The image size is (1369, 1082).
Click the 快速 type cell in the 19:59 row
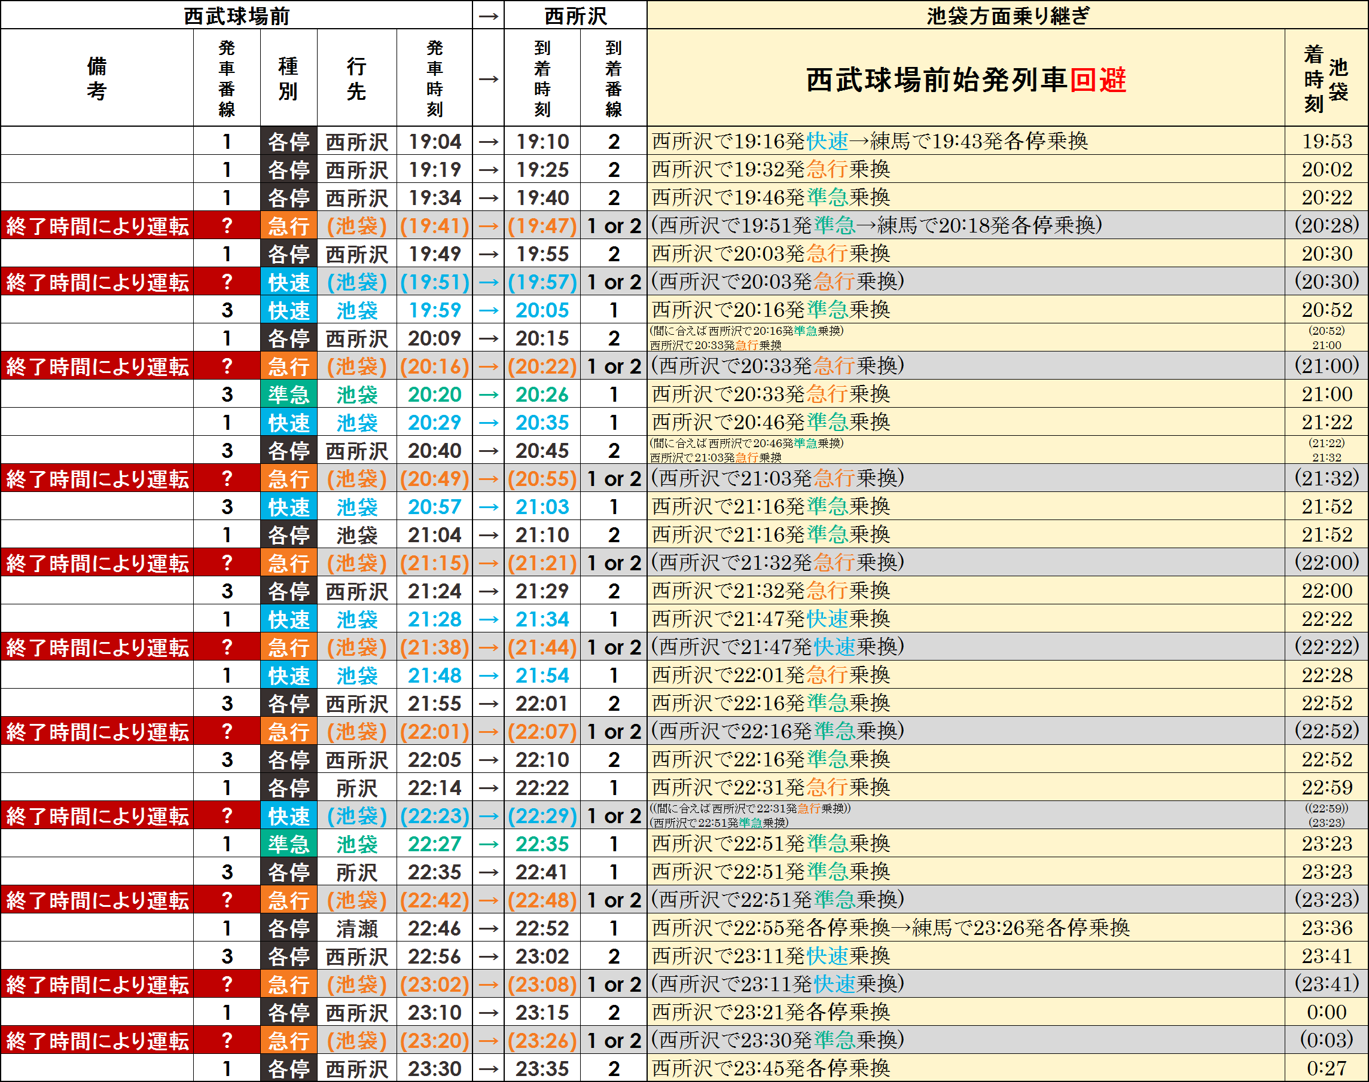pyautogui.click(x=288, y=310)
